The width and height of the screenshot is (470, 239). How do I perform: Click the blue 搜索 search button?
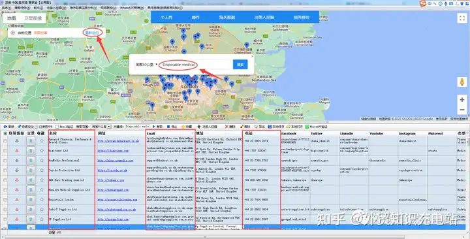click(x=240, y=65)
